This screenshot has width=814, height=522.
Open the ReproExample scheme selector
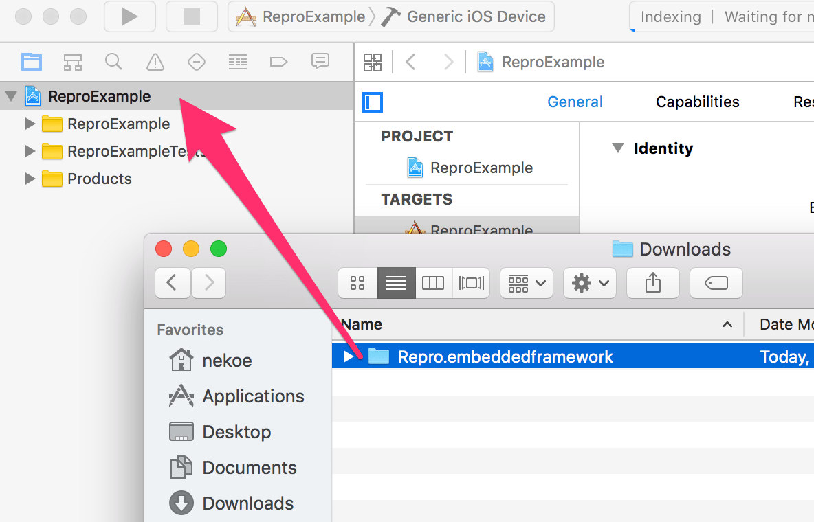click(300, 16)
